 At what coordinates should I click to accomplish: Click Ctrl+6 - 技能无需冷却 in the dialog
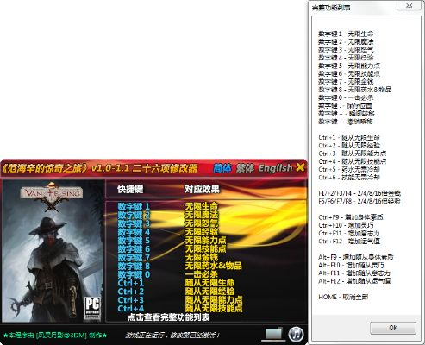[x=349, y=177]
